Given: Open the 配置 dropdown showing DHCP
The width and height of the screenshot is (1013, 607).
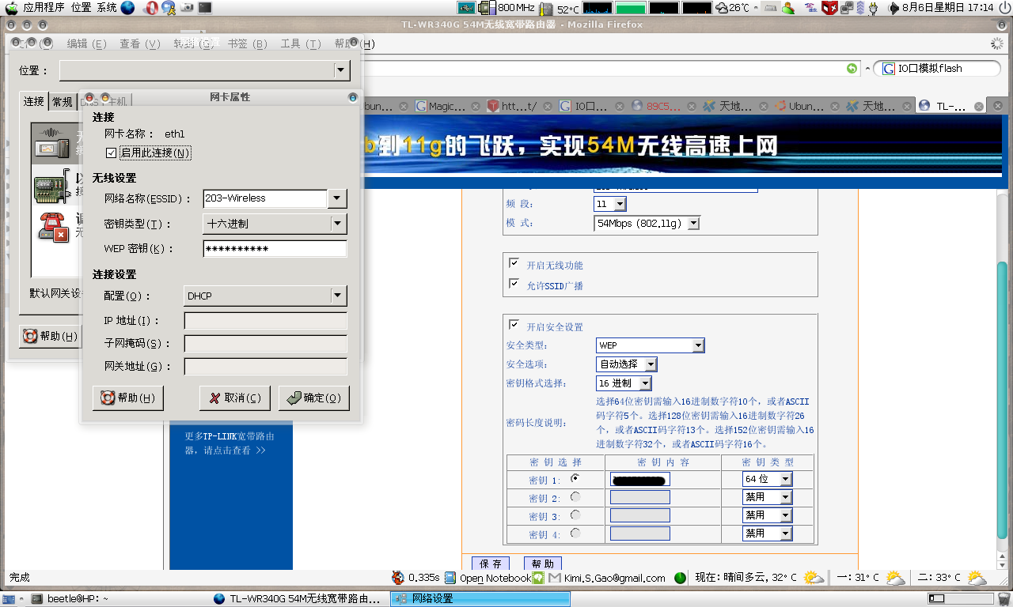Looking at the screenshot, I should click(x=265, y=296).
